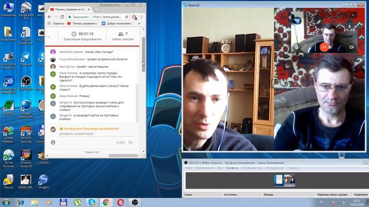Open the emoji picker in chat
The height and width of the screenshot is (207, 369).
tap(53, 142)
